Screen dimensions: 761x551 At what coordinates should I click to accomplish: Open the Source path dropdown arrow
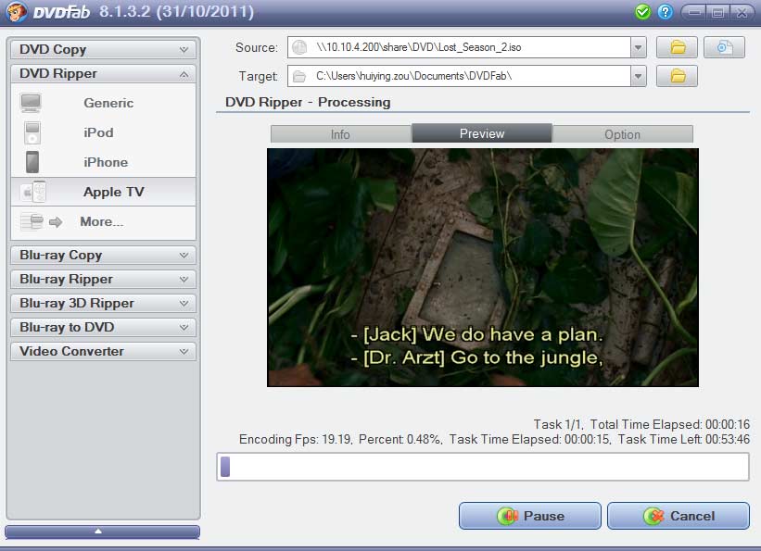pyautogui.click(x=639, y=47)
